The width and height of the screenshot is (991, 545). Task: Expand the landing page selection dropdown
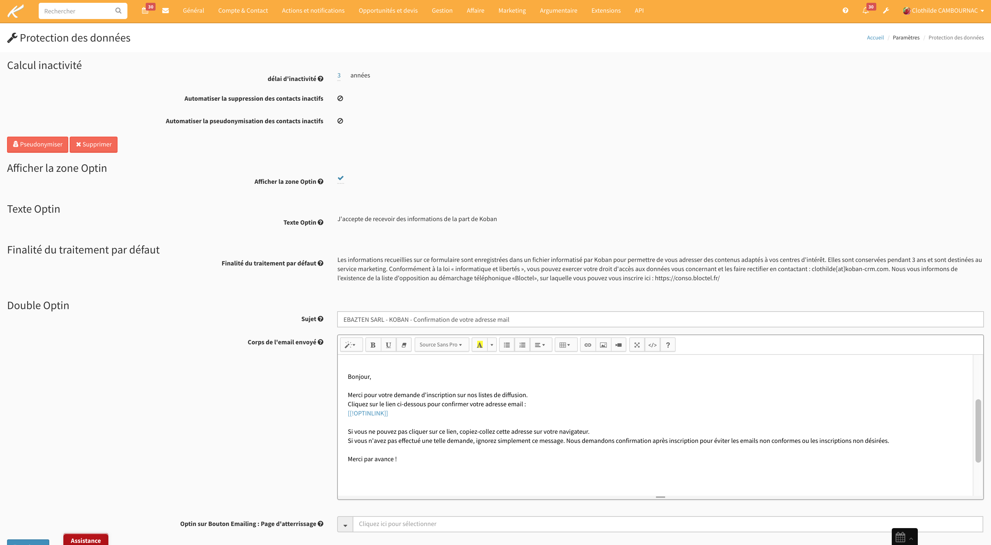click(345, 524)
